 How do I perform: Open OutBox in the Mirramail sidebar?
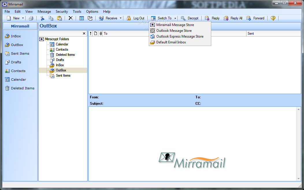pos(14,45)
